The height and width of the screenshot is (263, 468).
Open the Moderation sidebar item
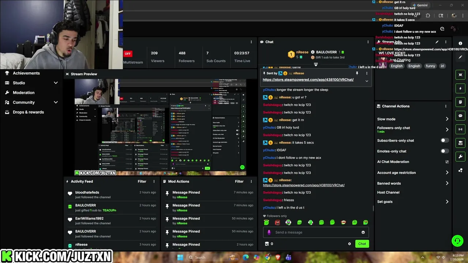coord(23,93)
